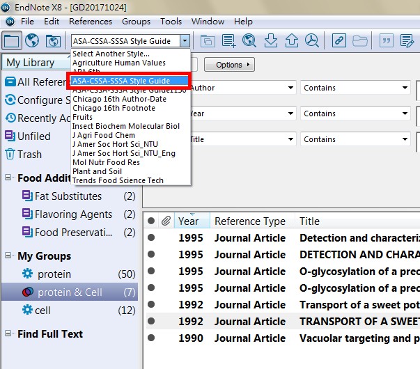Open the Window menu
420x369 pixels.
click(x=208, y=22)
